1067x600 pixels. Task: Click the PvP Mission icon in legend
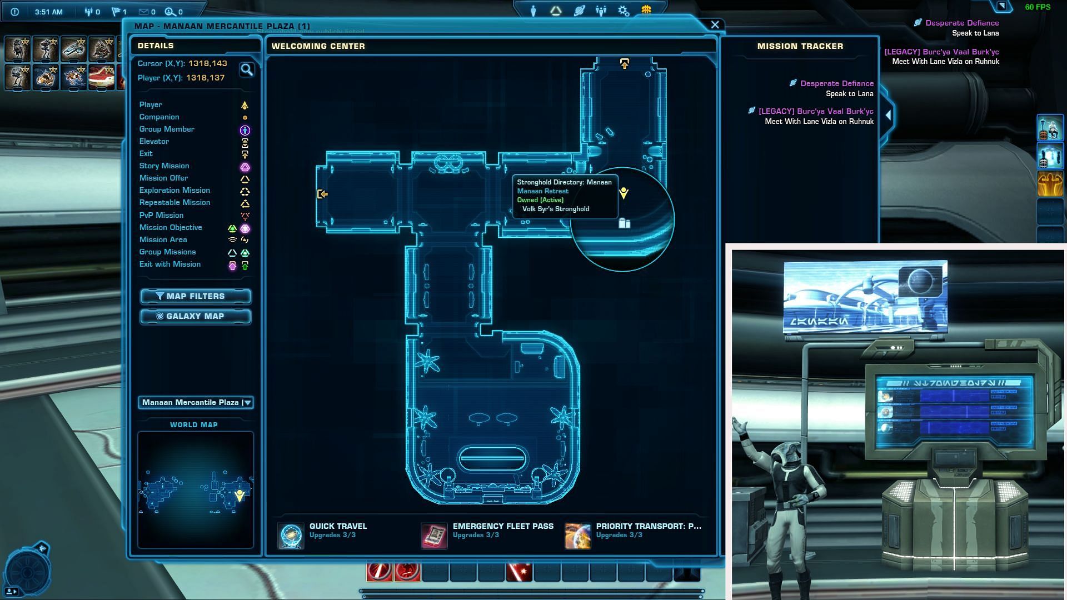tap(244, 214)
